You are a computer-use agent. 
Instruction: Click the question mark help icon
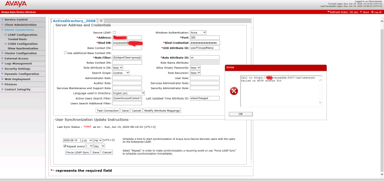tap(361, 12)
